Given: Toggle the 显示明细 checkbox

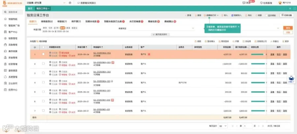Looking at the screenshot, I should [266, 15].
